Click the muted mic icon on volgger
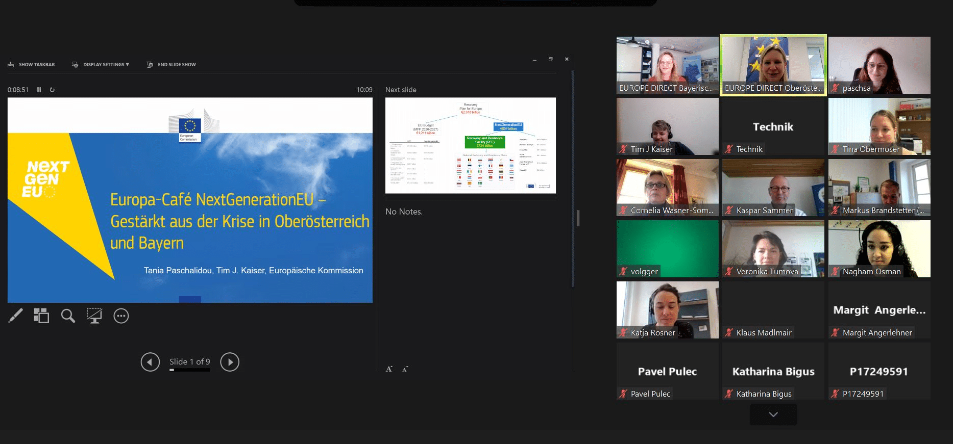The width and height of the screenshot is (953, 444). click(x=623, y=272)
